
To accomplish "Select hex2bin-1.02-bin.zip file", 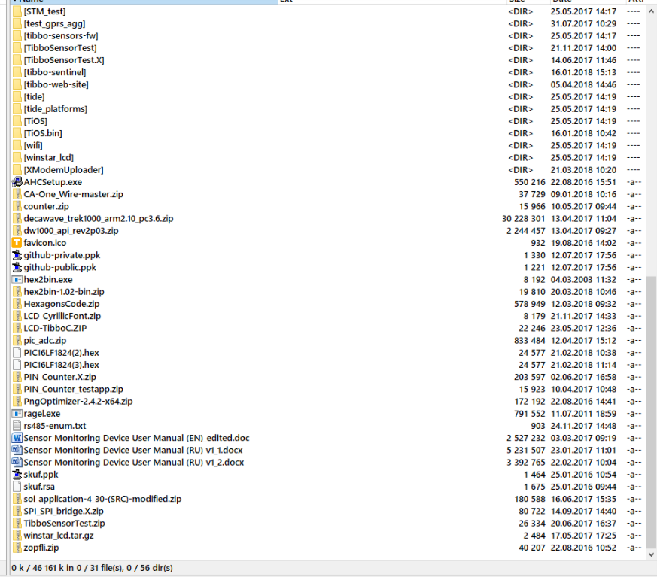I will pyautogui.click(x=64, y=292).
